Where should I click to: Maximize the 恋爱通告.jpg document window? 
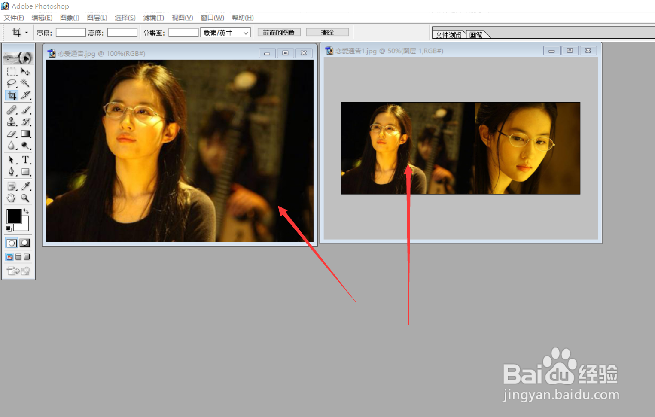click(x=285, y=53)
